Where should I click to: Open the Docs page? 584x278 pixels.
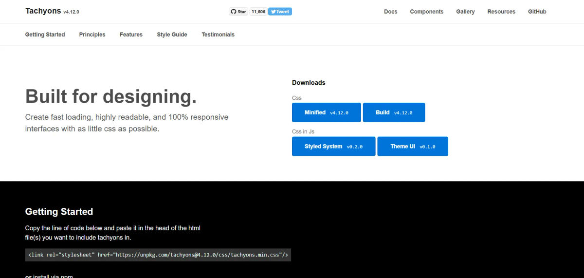point(391,12)
